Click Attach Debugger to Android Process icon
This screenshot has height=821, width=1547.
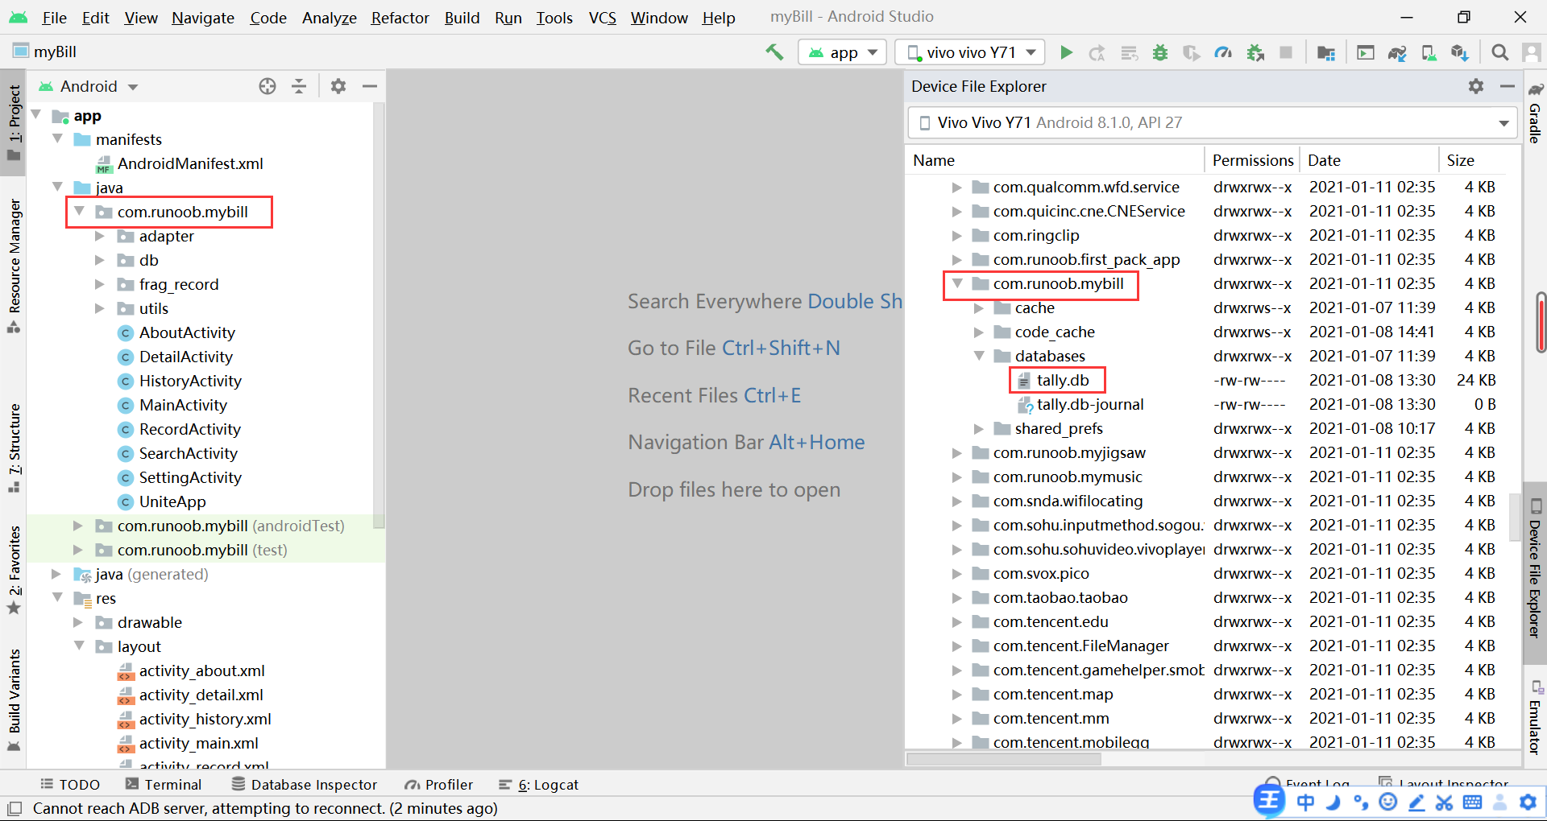[x=1255, y=52]
